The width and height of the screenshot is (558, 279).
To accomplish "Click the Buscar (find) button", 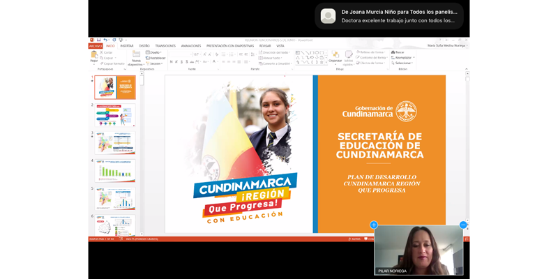I will click(x=398, y=52).
